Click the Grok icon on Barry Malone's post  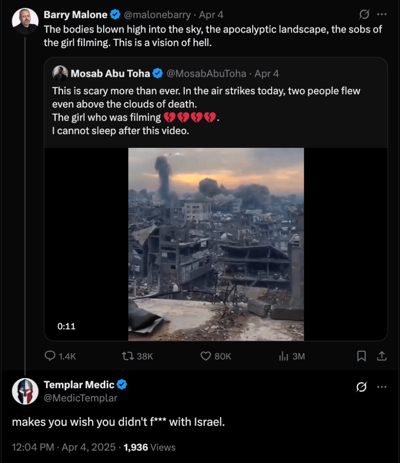363,15
